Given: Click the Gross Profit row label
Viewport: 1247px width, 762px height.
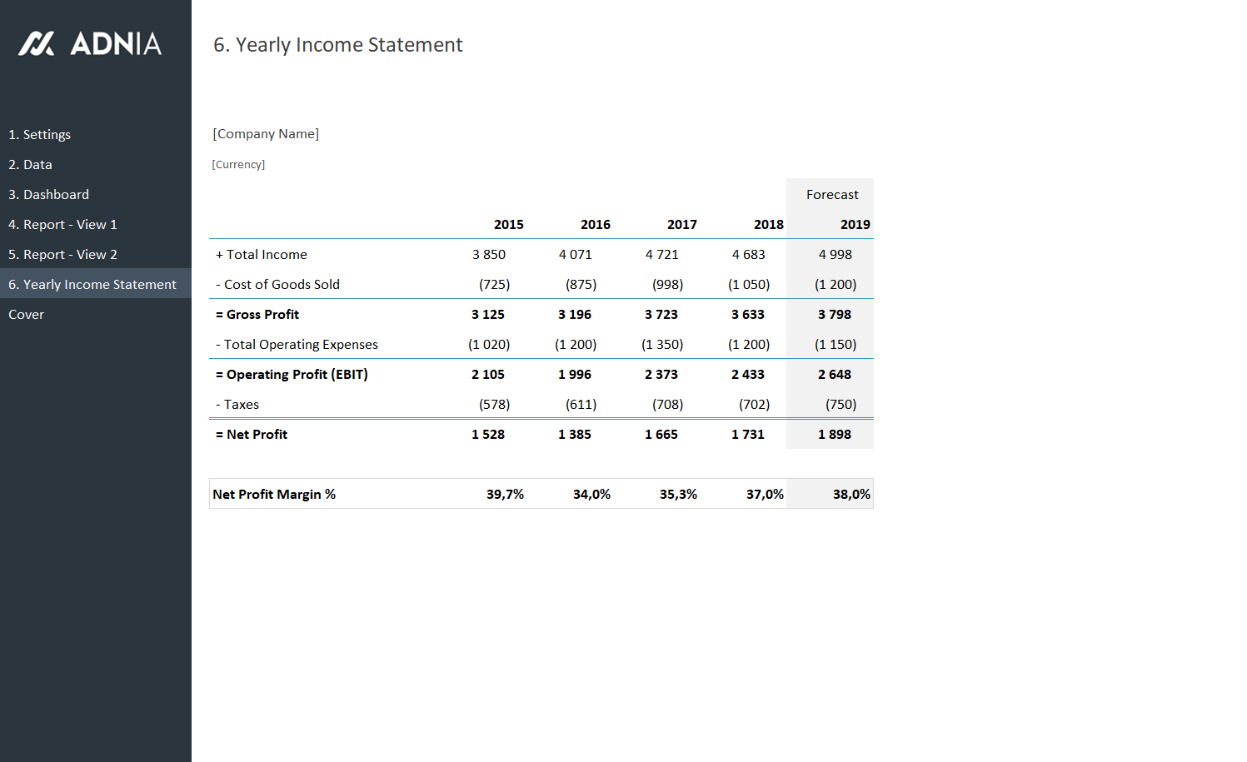Looking at the screenshot, I should coord(257,314).
